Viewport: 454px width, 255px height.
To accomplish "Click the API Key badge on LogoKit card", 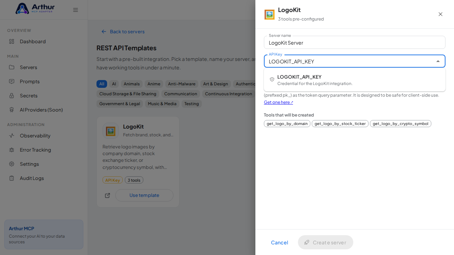I will click(x=112, y=180).
